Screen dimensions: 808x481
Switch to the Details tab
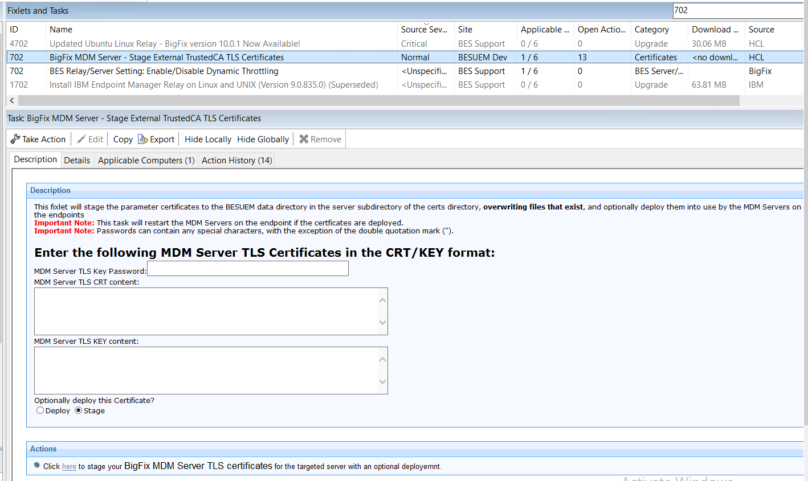coord(77,161)
